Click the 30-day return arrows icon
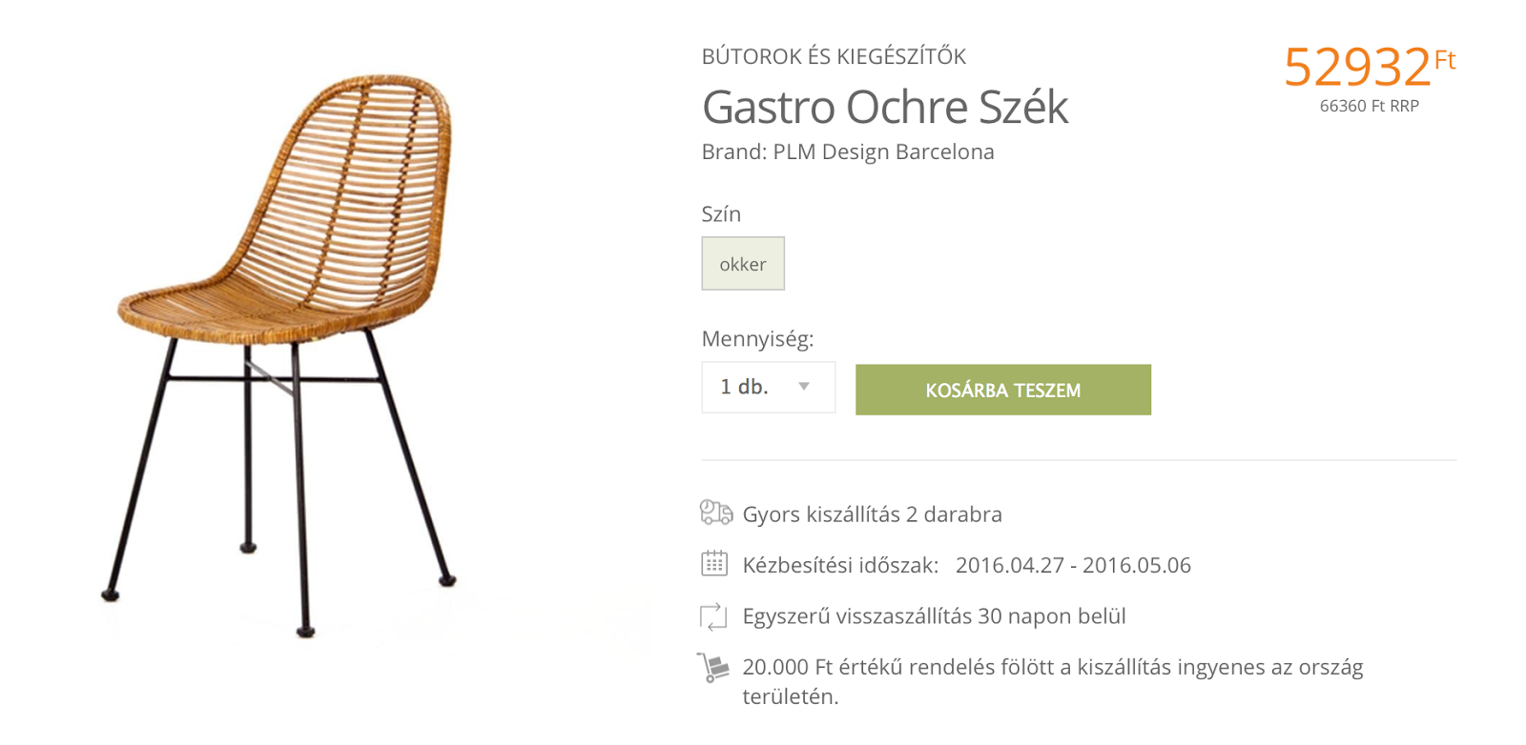This screenshot has width=1526, height=745. click(713, 616)
